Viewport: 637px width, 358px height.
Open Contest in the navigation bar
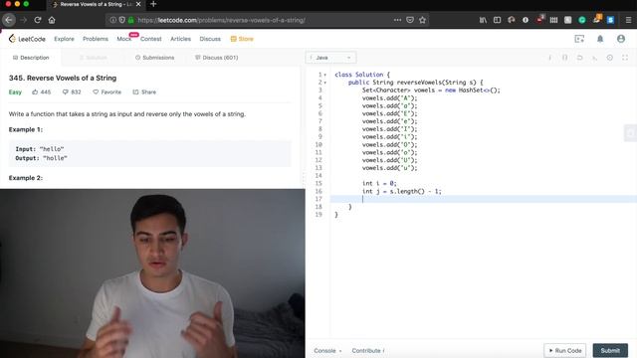click(150, 39)
